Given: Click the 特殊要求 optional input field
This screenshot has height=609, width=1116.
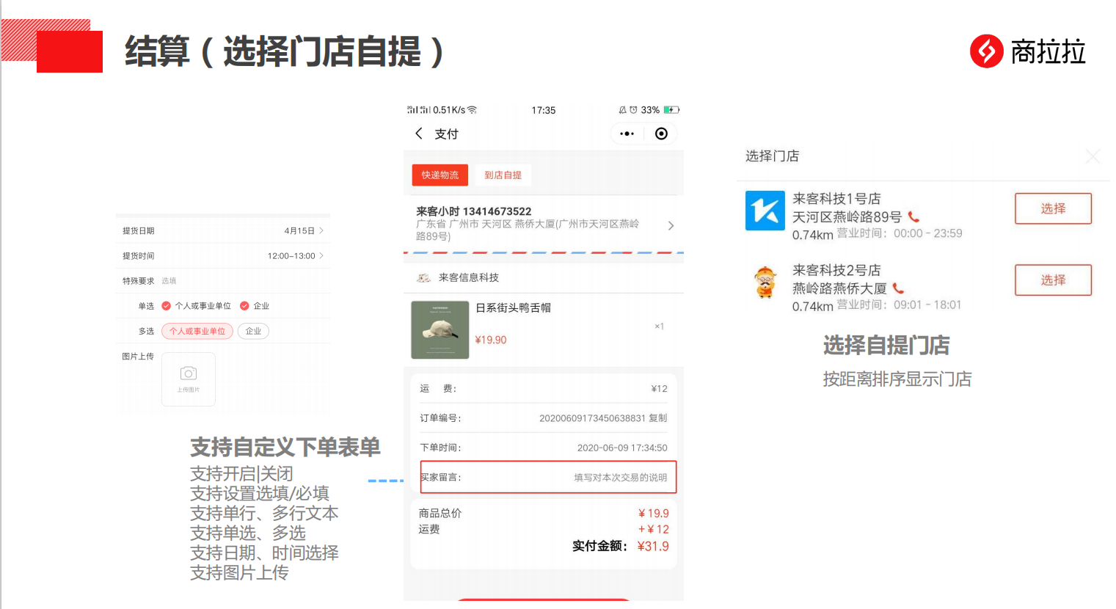Looking at the screenshot, I should coord(223,280).
